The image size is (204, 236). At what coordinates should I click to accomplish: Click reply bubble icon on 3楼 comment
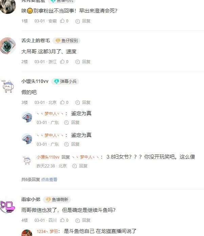click(x=77, y=103)
